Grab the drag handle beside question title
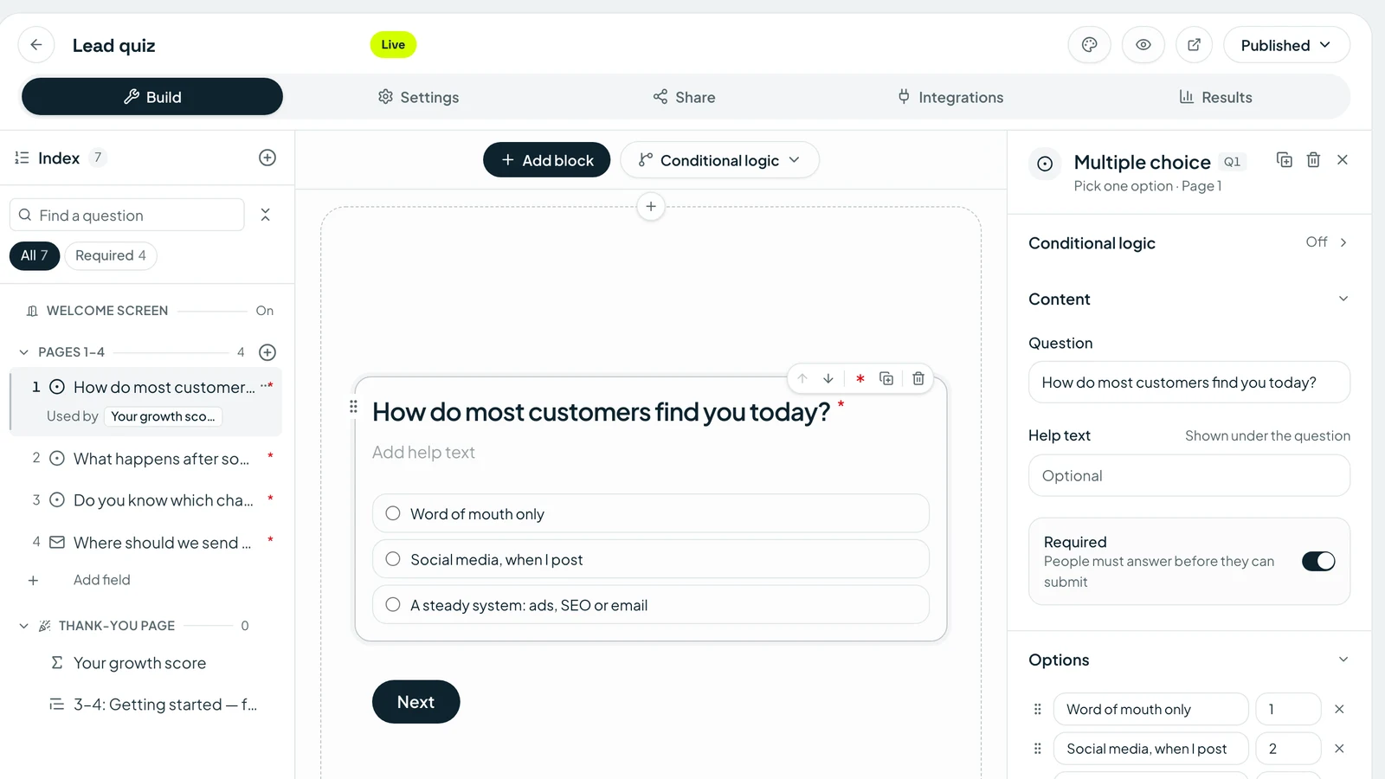 click(x=353, y=406)
